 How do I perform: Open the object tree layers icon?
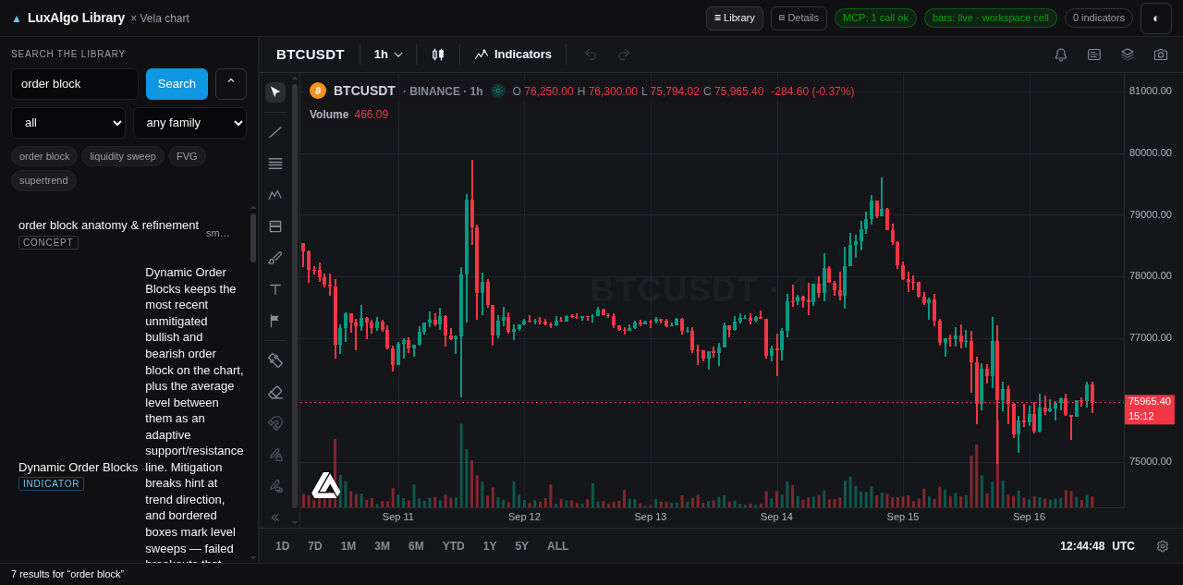[x=1128, y=55]
